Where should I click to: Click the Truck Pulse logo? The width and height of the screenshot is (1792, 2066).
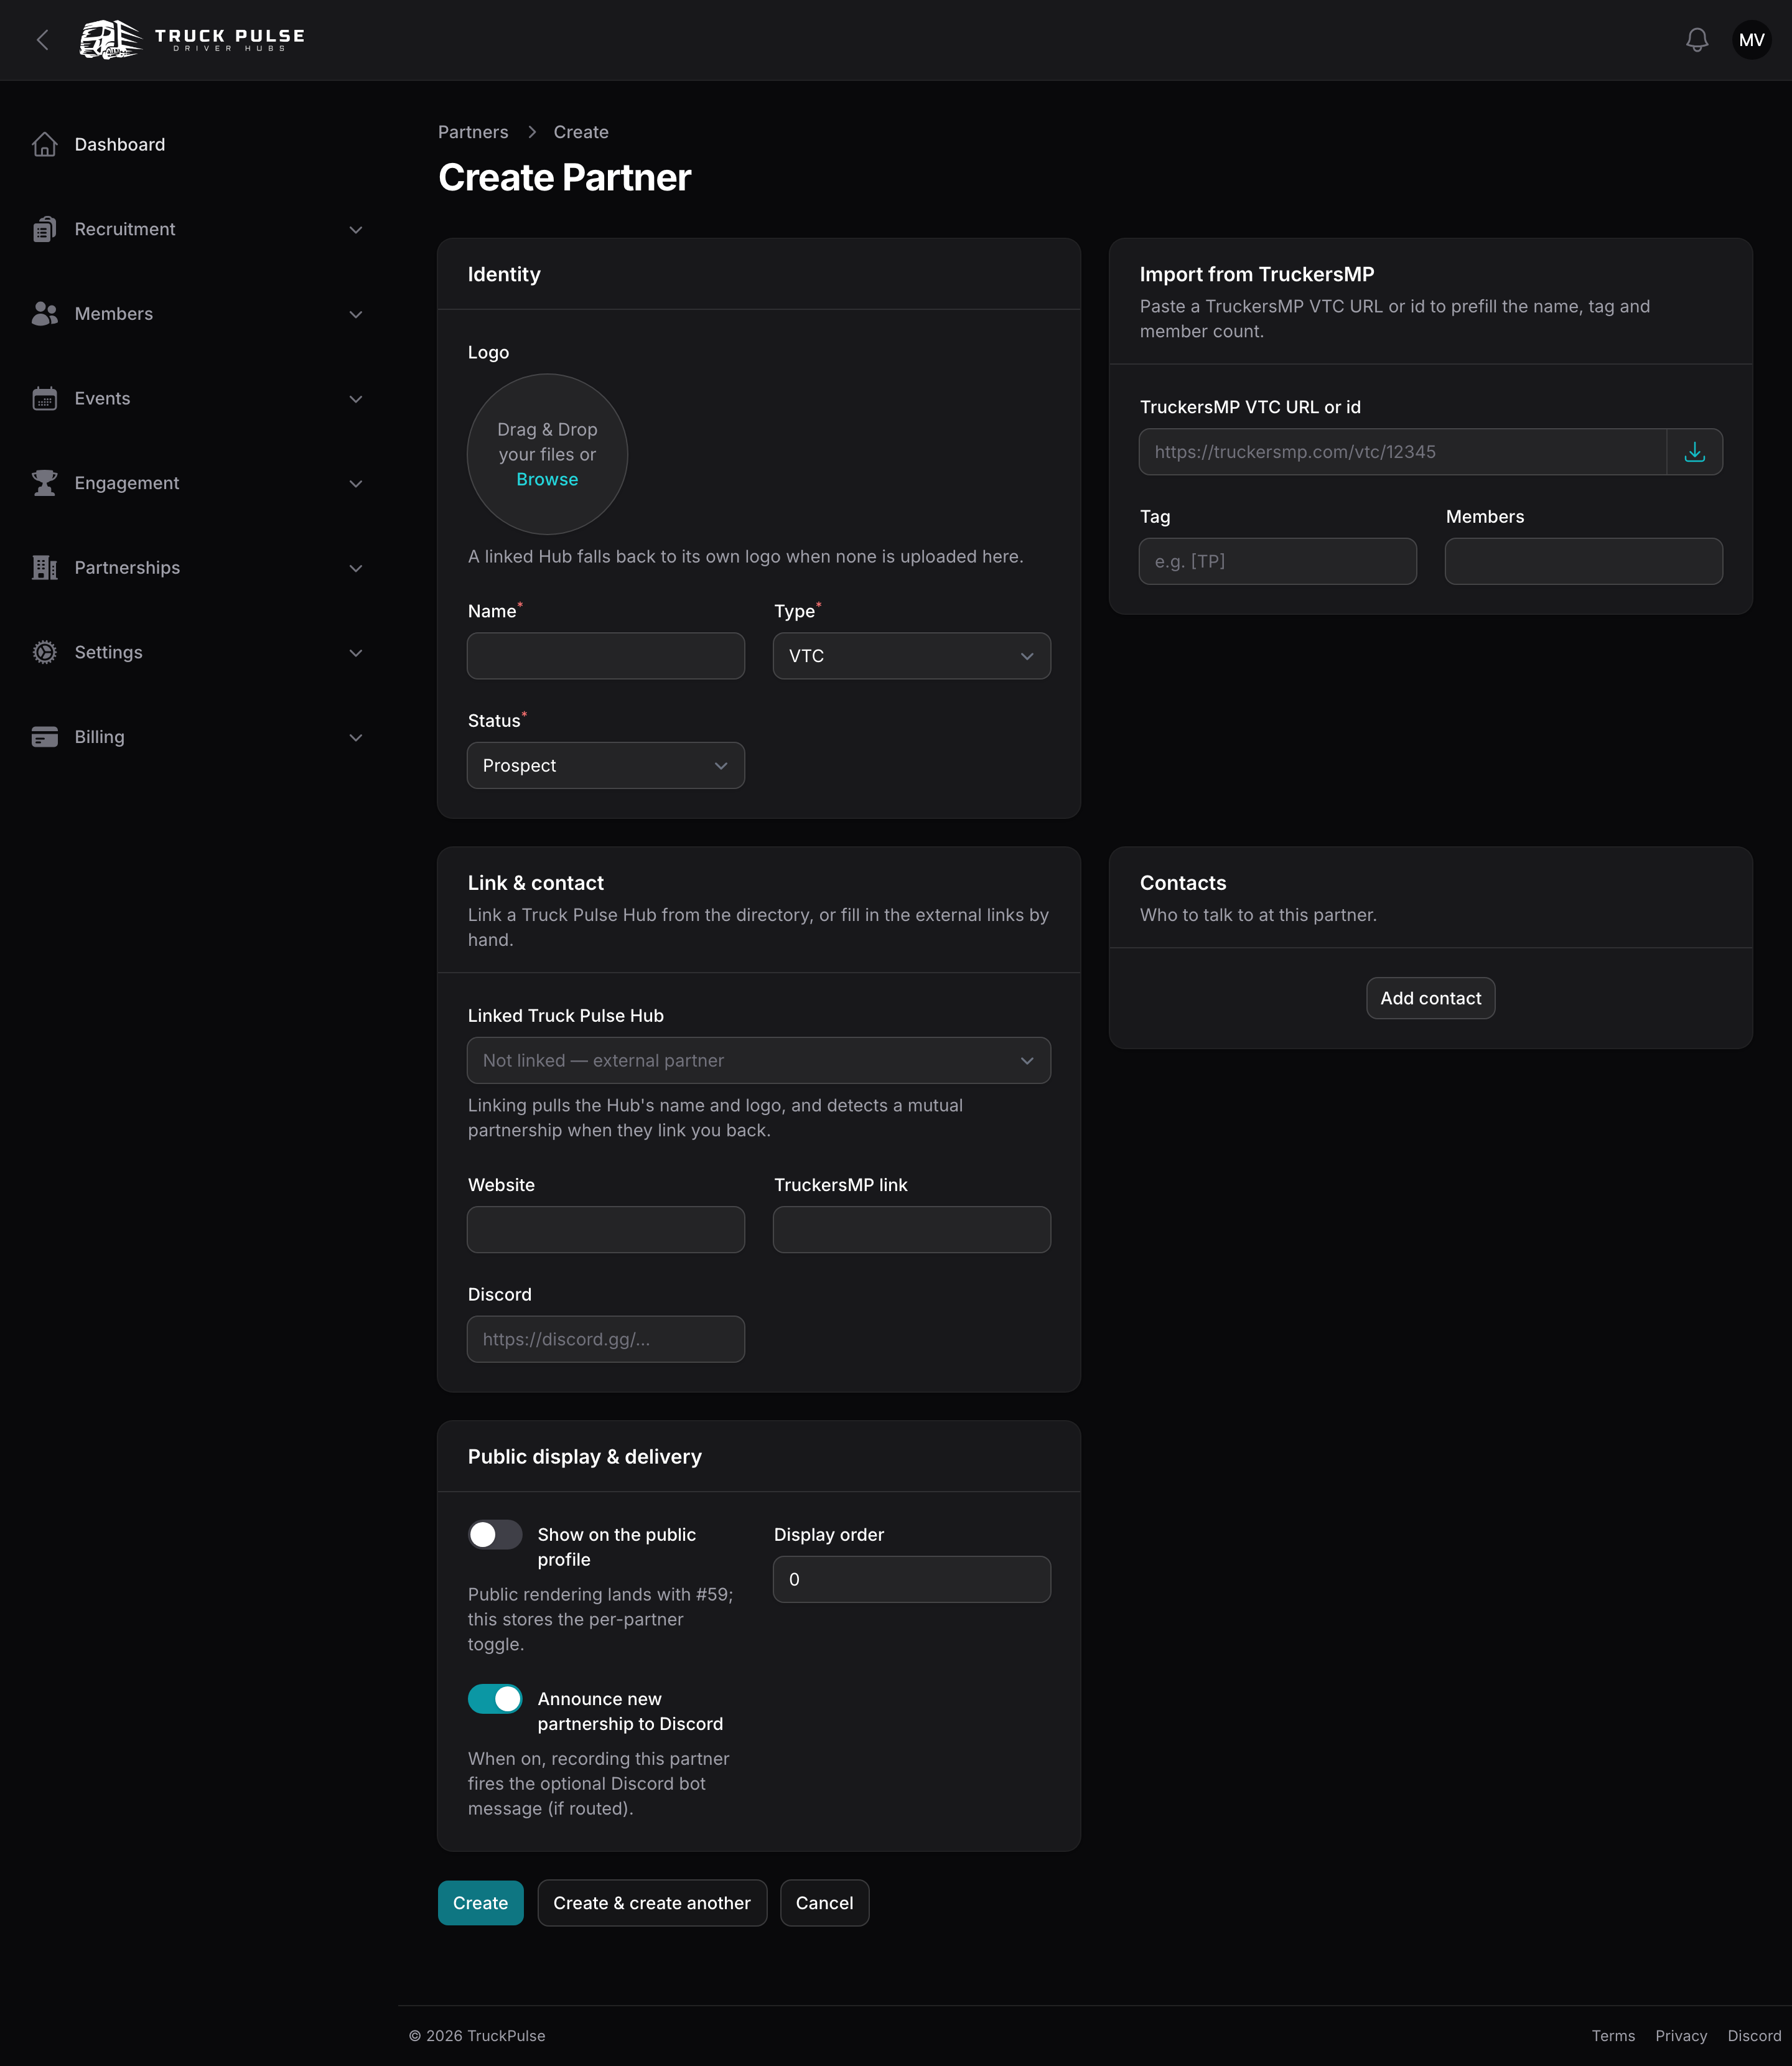(x=192, y=40)
